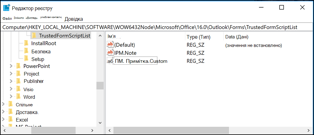Viewport: 314px width, 135px height.
Task: Open the Змінити menu
Action: (18, 18)
